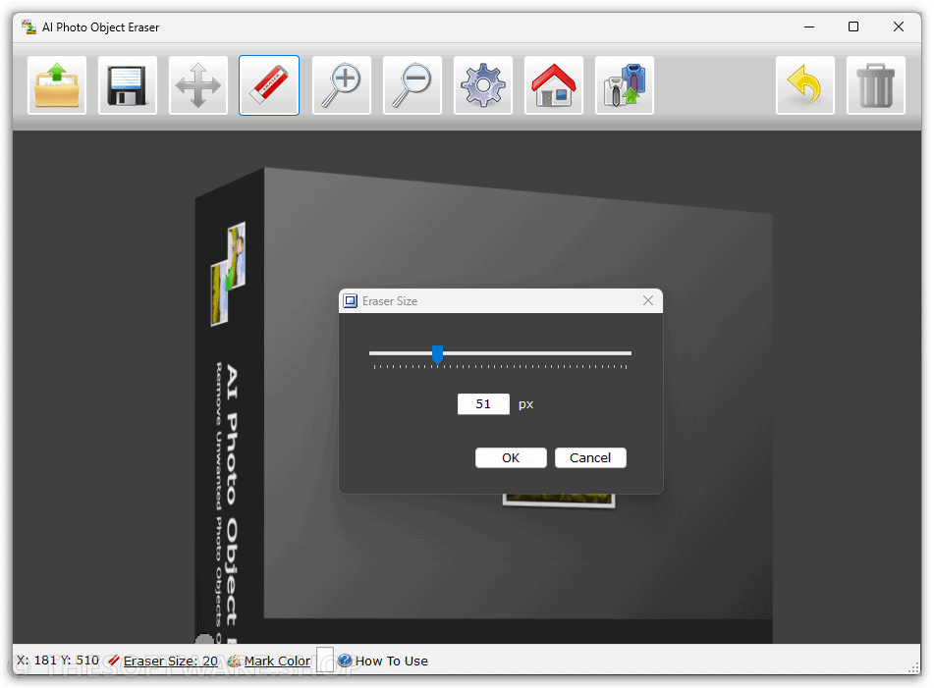Maximize the AI Photo Object Eraser window
The image size is (934, 688).
coord(853,26)
